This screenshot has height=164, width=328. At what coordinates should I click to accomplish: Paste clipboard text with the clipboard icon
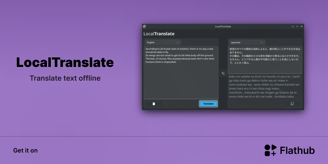tap(154, 104)
